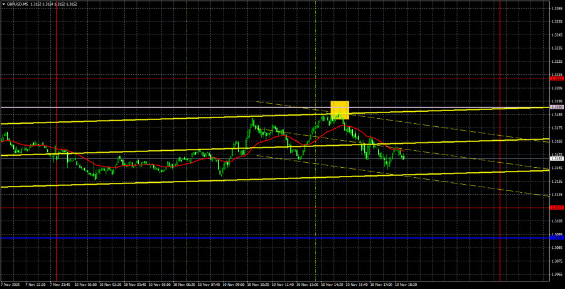Click the left red vertical session line
Viewport: 565px width, 289px height.
[x=57, y=188]
